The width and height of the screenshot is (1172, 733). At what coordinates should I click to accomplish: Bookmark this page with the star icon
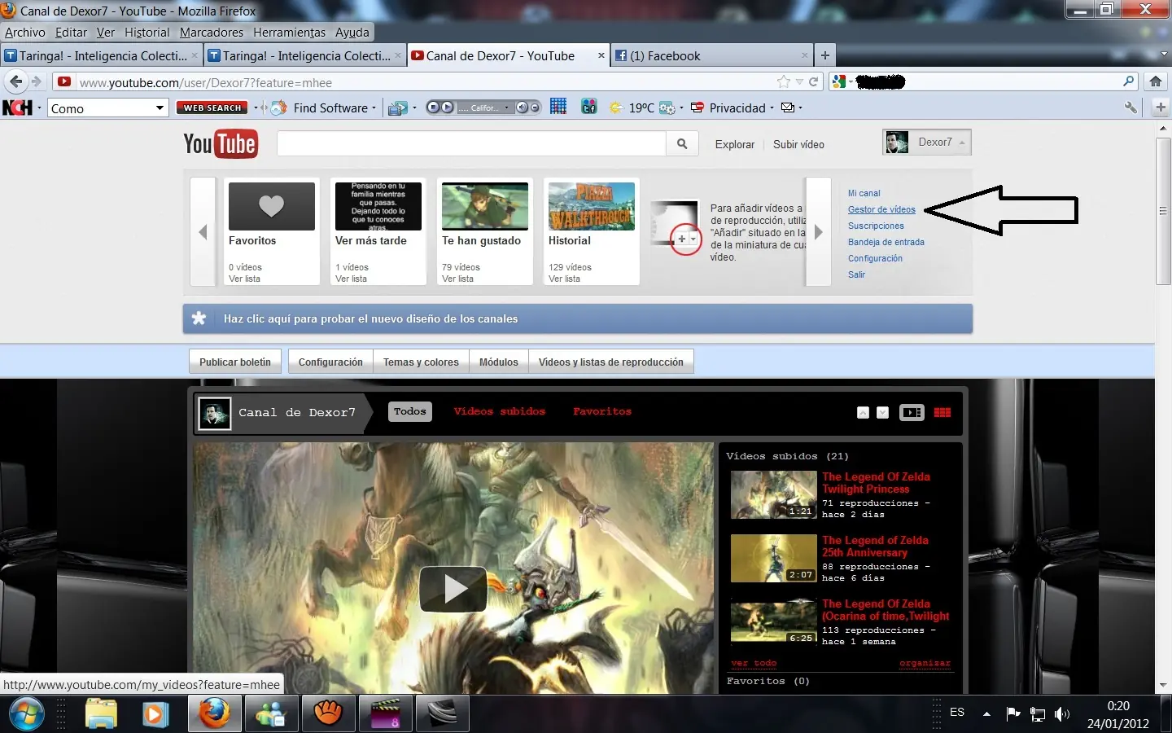point(784,81)
